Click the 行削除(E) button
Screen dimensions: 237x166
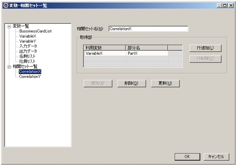coord(205,59)
